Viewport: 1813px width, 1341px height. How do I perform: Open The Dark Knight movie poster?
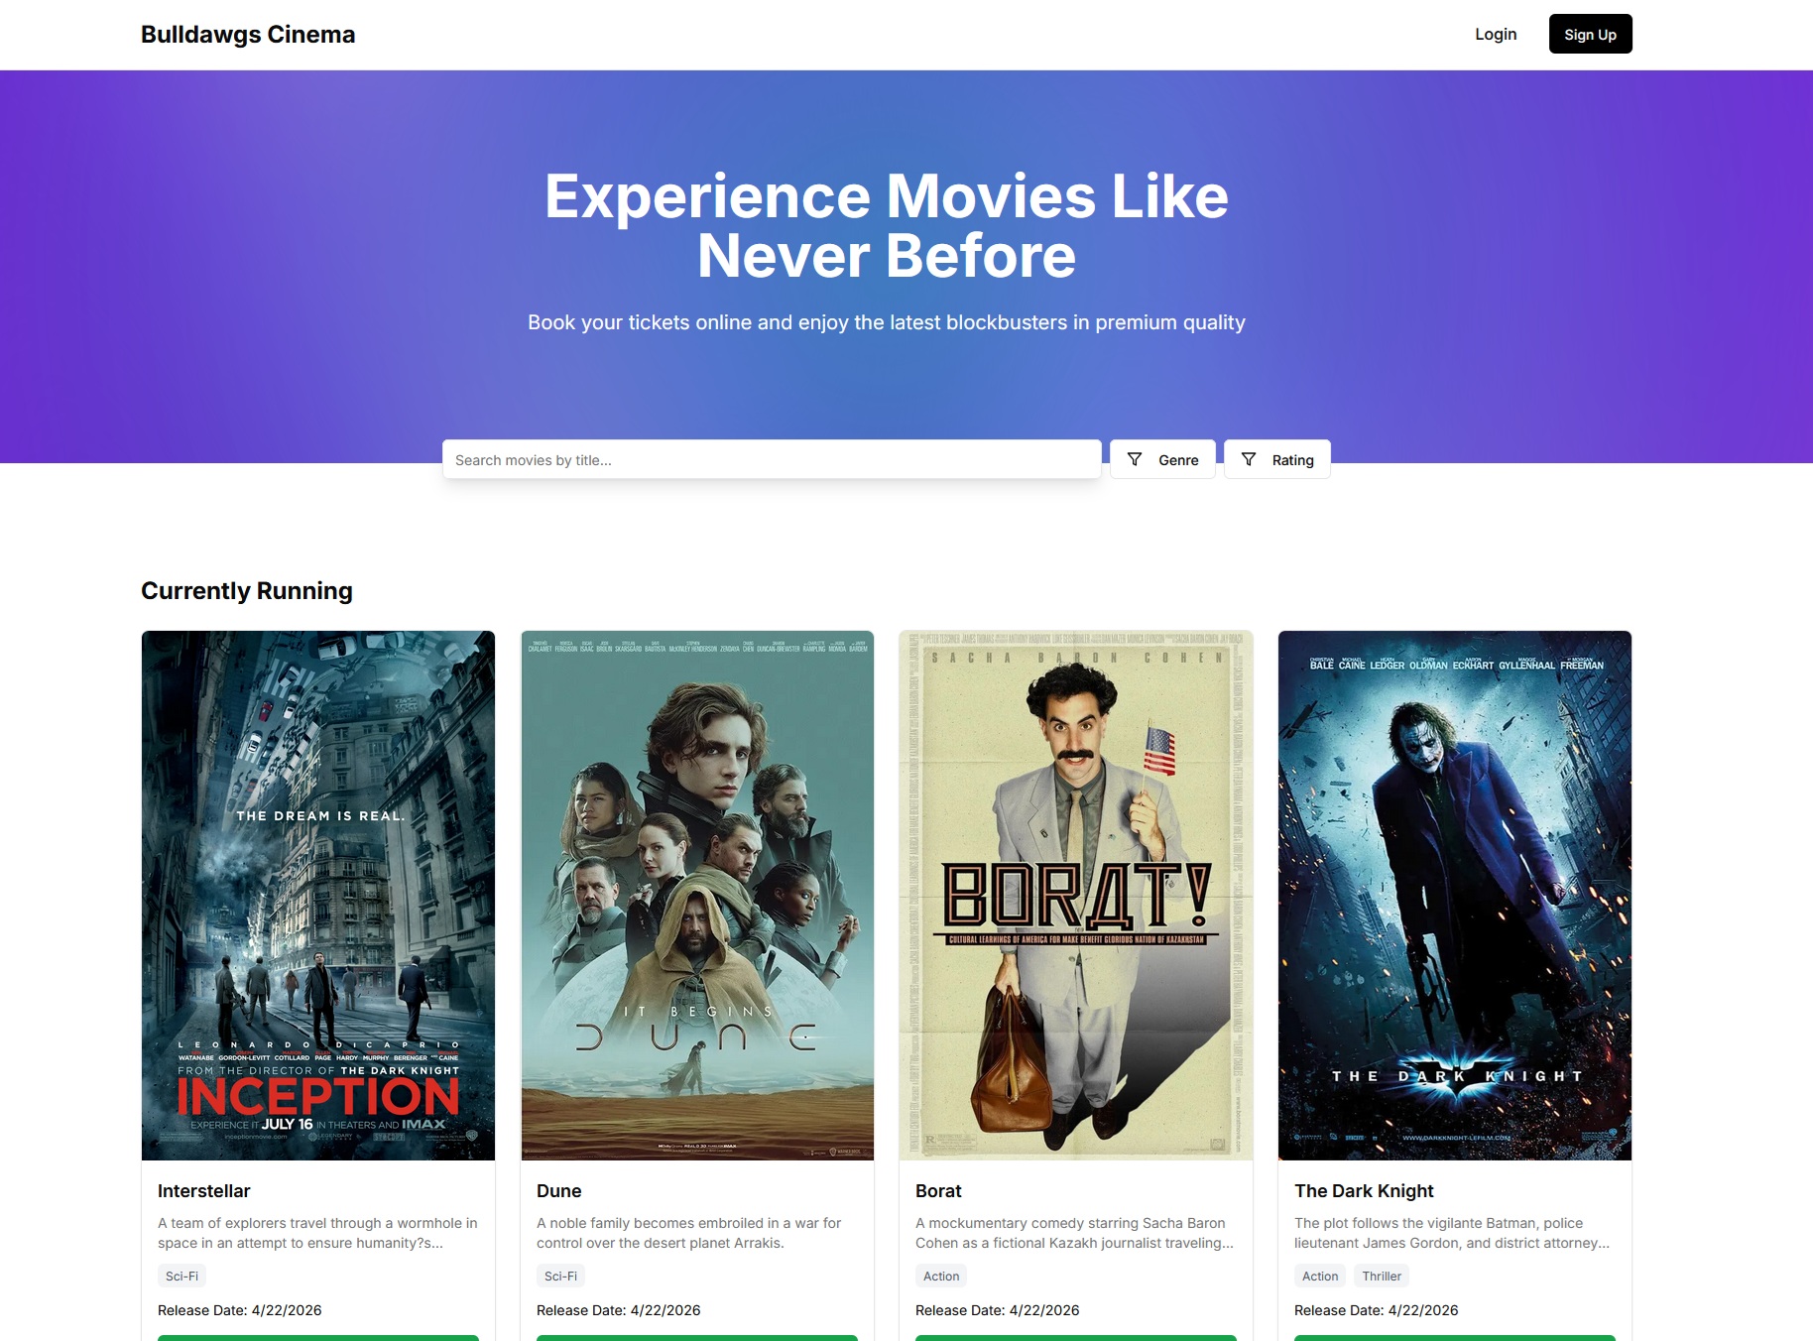click(1455, 896)
